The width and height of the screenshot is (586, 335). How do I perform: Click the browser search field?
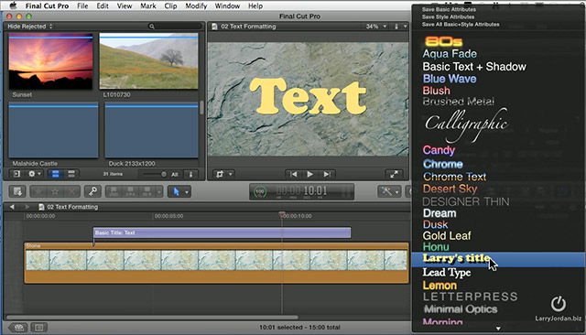175,27
